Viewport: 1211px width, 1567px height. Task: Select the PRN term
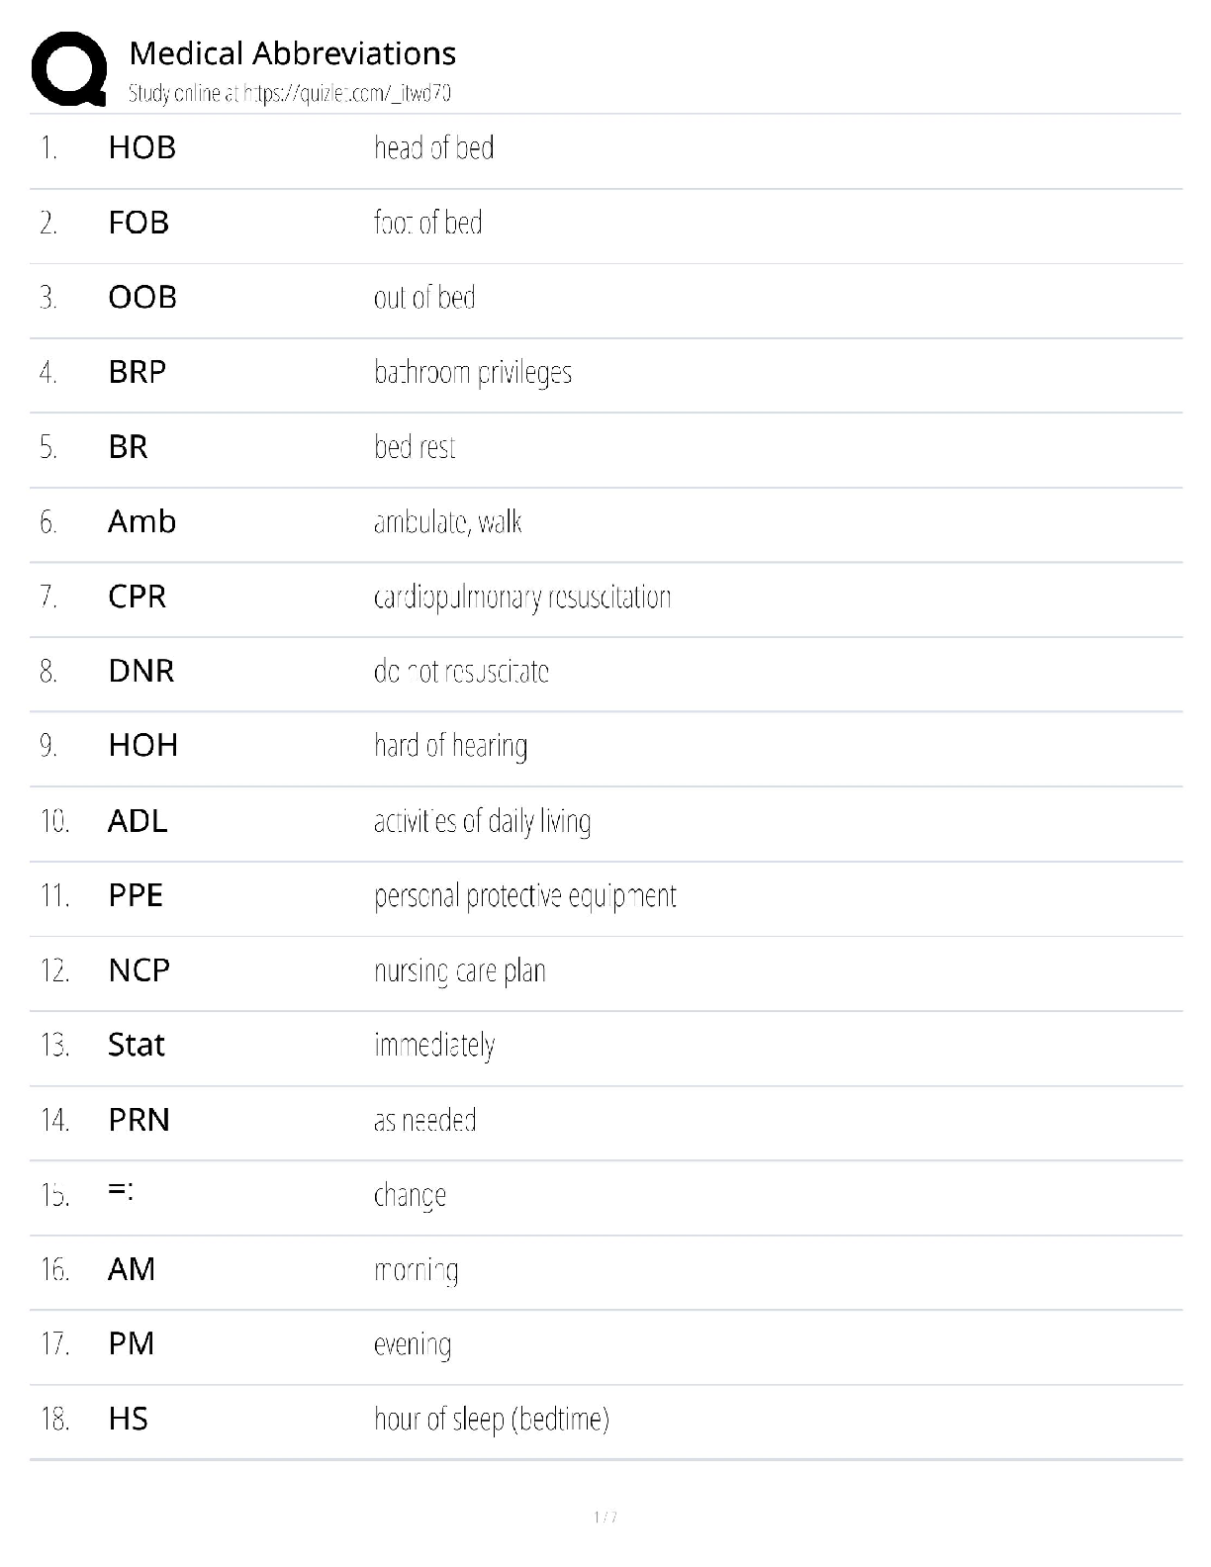pos(140,1120)
